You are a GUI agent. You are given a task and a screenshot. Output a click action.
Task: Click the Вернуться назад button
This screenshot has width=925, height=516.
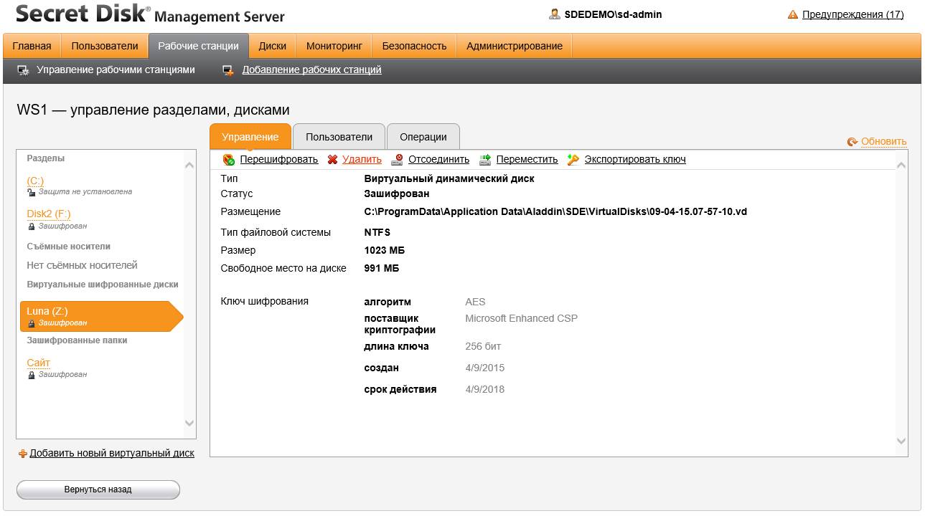(98, 489)
